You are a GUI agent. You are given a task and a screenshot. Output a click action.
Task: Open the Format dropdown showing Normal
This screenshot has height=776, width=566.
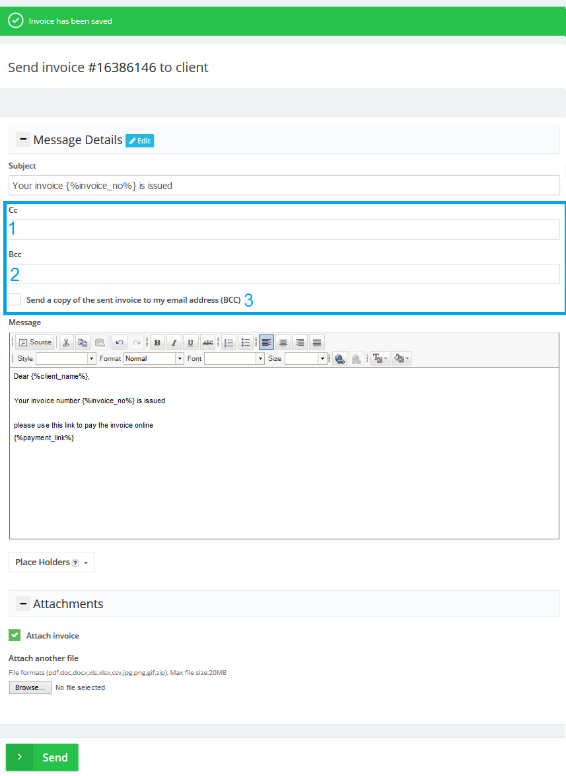[154, 358]
